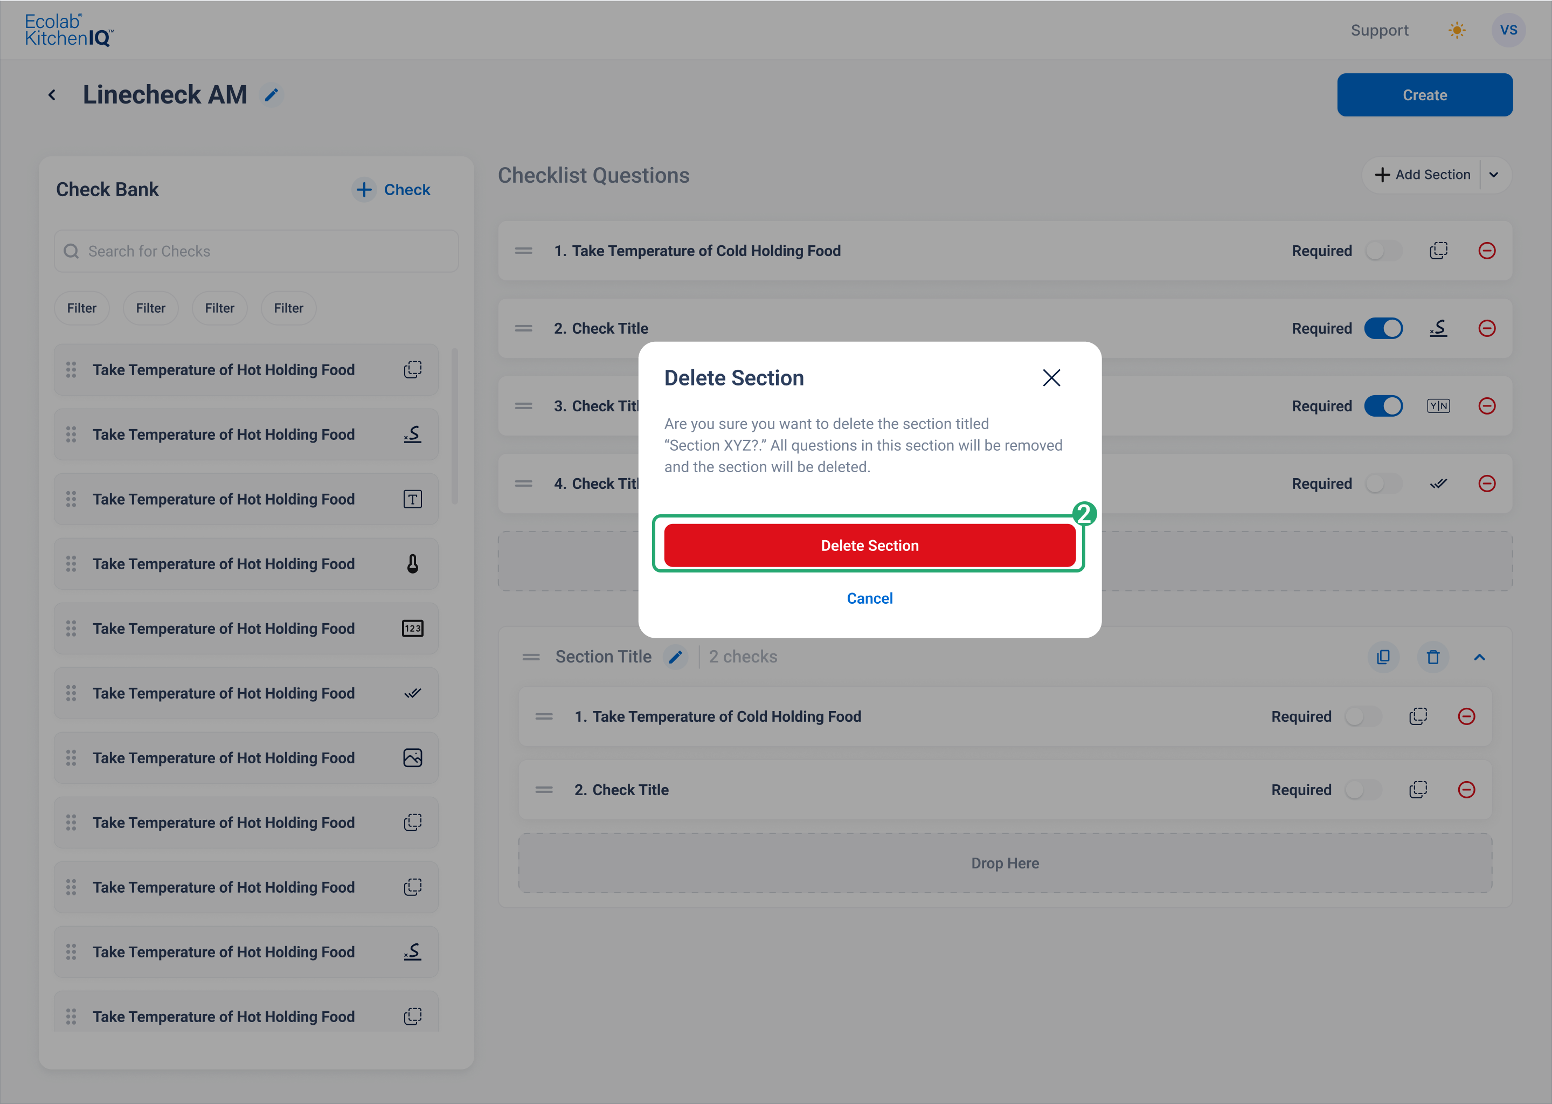Cancel the Delete Section dialog
The image size is (1552, 1104).
869,598
